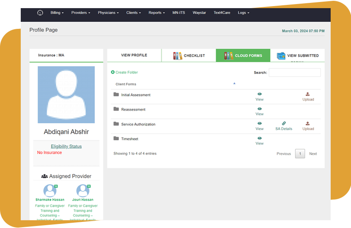The width and height of the screenshot is (351, 228).
Task: Click Upload icon for Initial Assessment
Action: pos(308,94)
